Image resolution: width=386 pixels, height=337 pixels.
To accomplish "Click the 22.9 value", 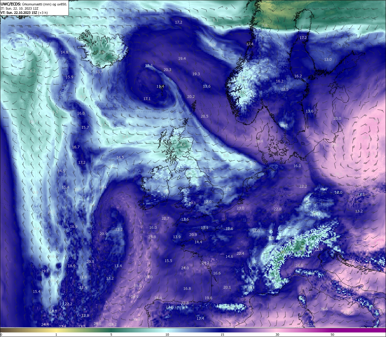I will [x=319, y=249].
